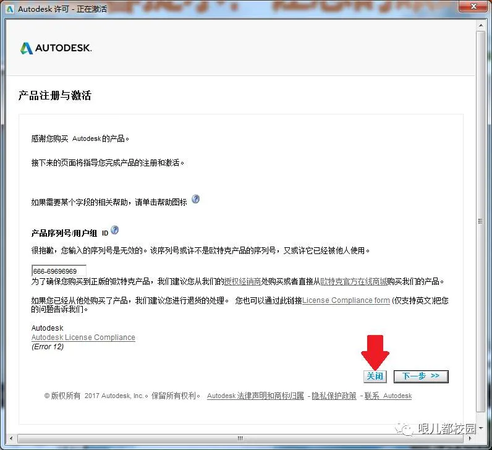Click the vertical scrollbar up arrow
The height and width of the screenshot is (450, 492).
tap(481, 25)
